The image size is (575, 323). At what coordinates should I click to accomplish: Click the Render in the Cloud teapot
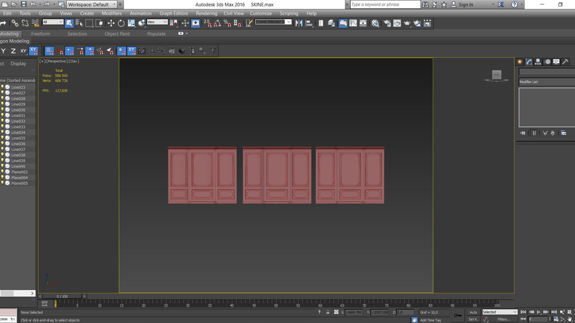tap(417, 23)
